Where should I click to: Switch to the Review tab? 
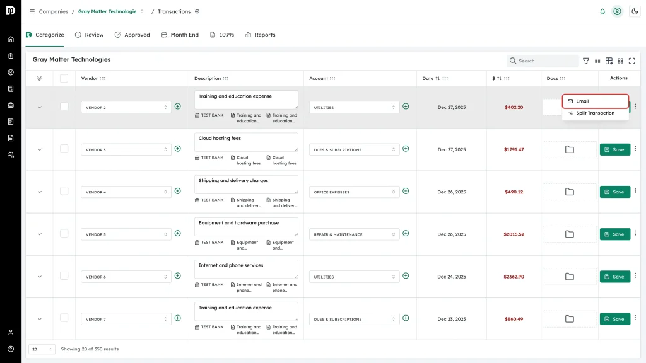coord(90,35)
